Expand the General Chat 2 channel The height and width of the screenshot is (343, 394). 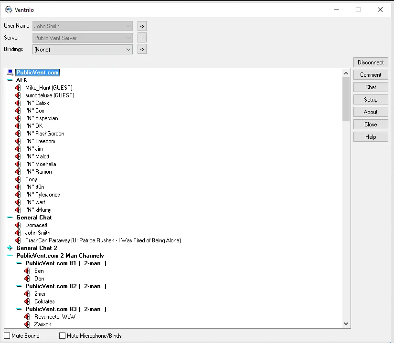pos(10,248)
